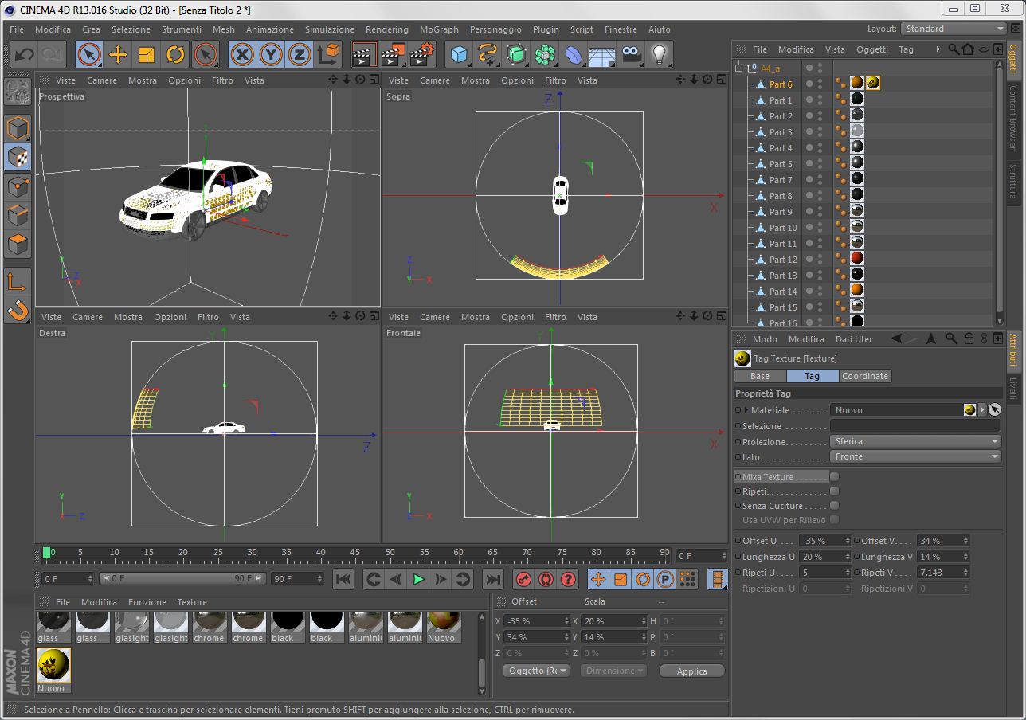This screenshot has height=720, width=1026.
Task: Open the MoGraph menu
Action: tap(439, 29)
